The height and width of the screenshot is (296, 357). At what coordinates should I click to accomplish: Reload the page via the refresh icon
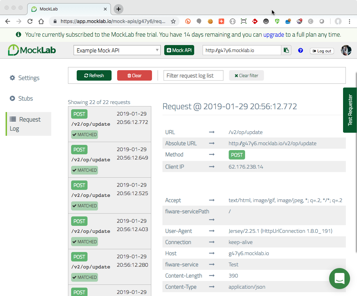(x=30, y=21)
